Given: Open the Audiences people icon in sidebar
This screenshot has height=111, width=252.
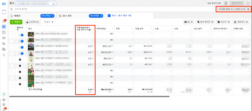Looking at the screenshot, I should (4, 38).
